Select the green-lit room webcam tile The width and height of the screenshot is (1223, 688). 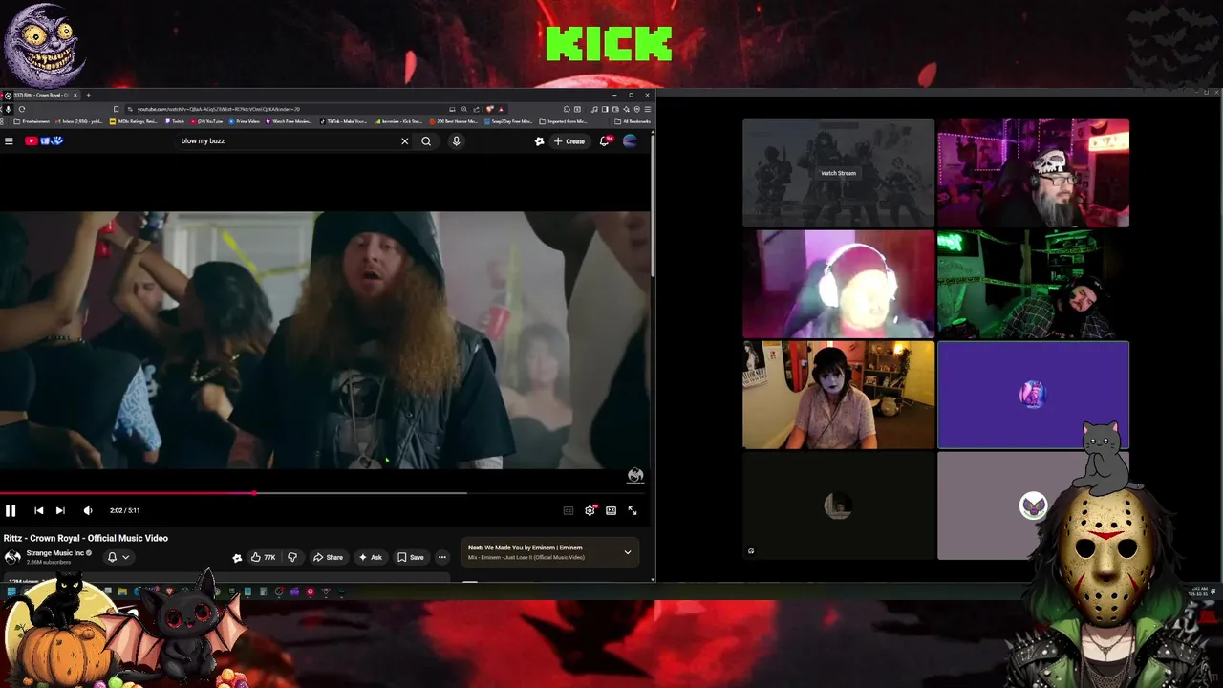pyautogui.click(x=1033, y=284)
